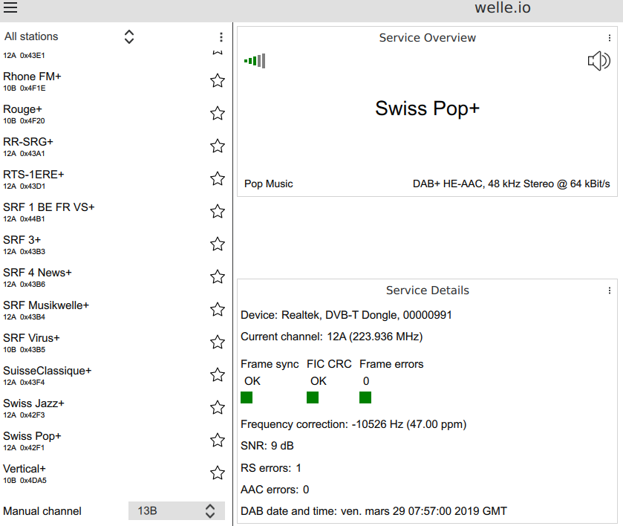Star the Swiss Pop+ station
Screen dimensions: 623x526
point(218,440)
